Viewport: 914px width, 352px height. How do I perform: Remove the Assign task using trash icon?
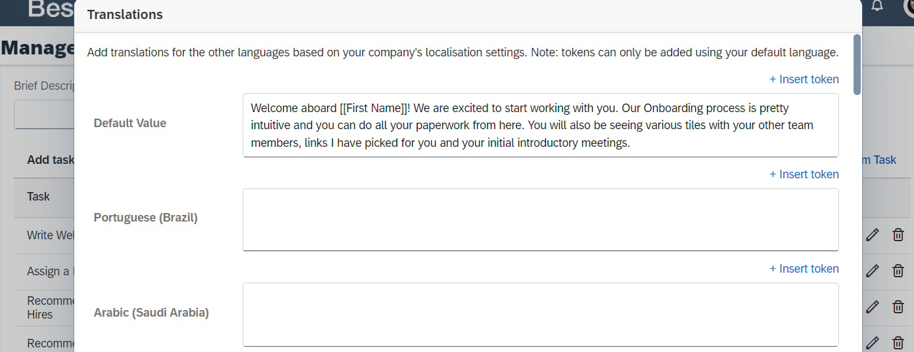pos(898,271)
